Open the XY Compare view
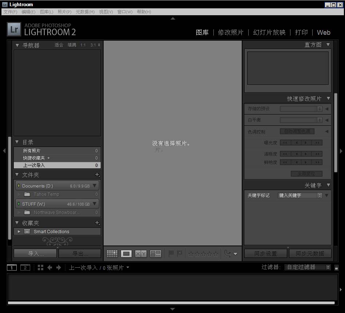Viewport: 345px width, 313px height. (x=141, y=254)
